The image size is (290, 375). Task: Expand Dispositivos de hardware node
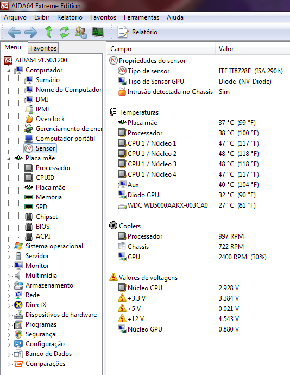tap(9, 315)
